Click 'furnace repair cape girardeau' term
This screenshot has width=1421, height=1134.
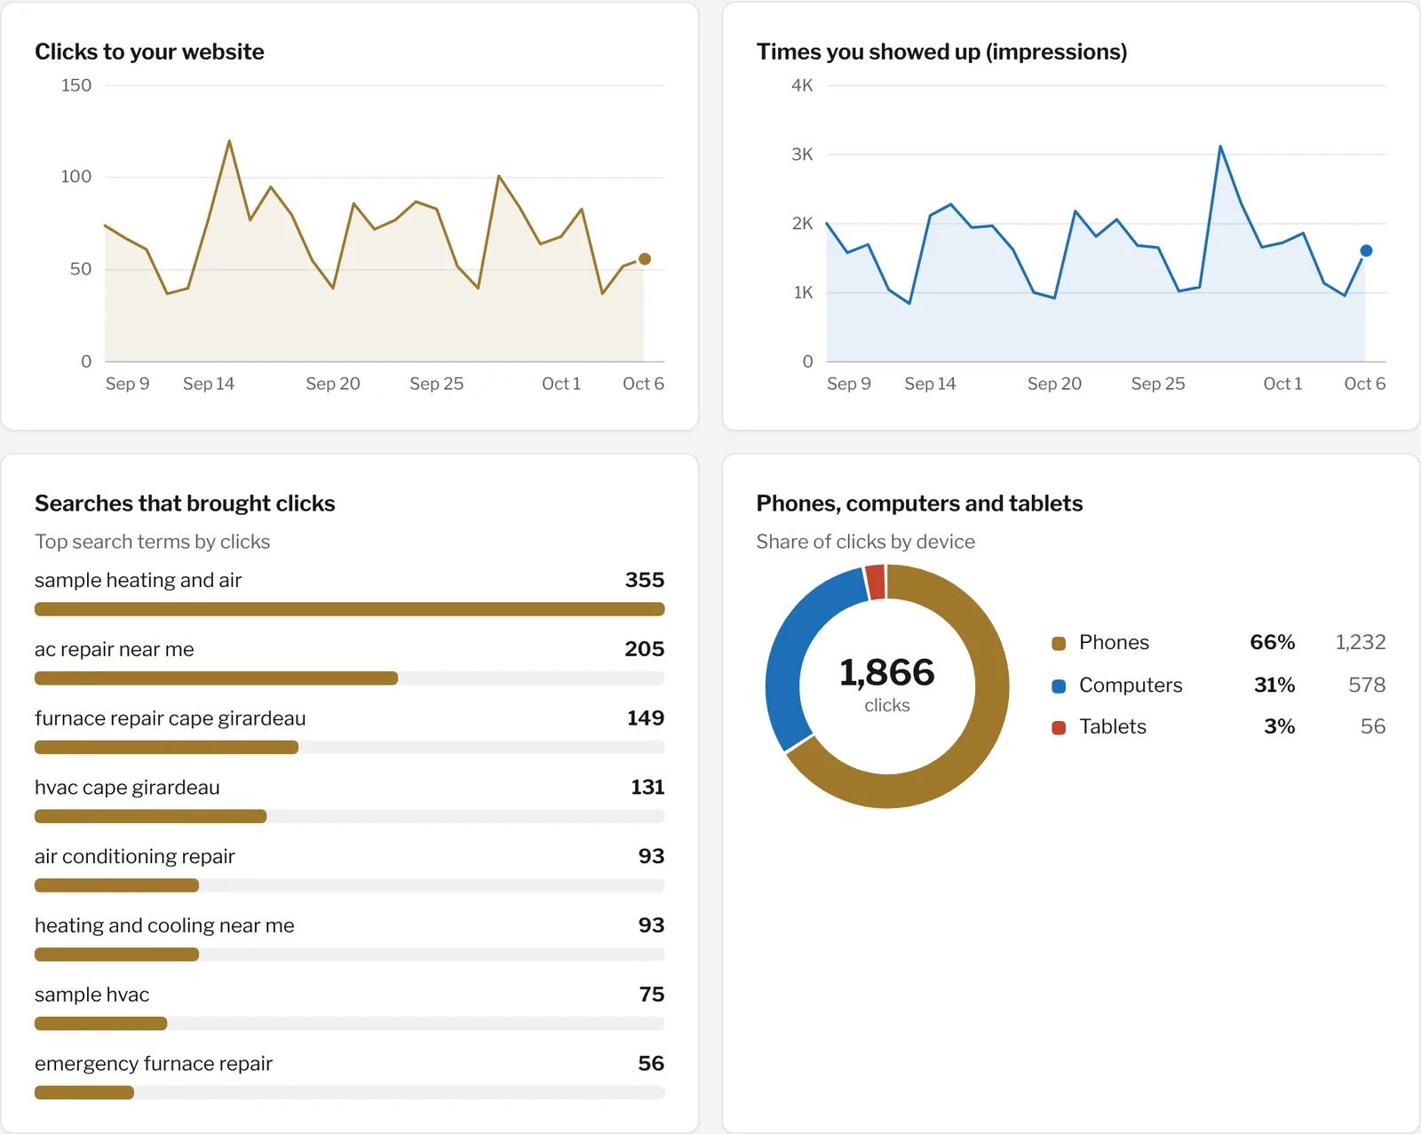[170, 718]
